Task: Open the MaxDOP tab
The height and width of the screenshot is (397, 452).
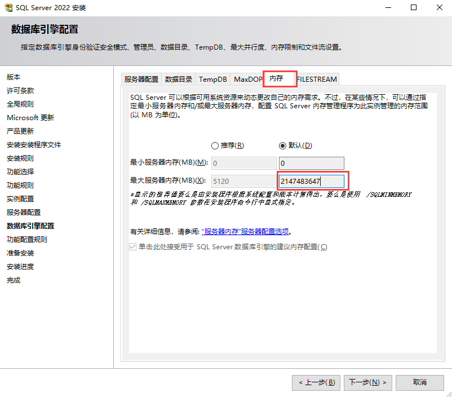Action: [x=247, y=80]
